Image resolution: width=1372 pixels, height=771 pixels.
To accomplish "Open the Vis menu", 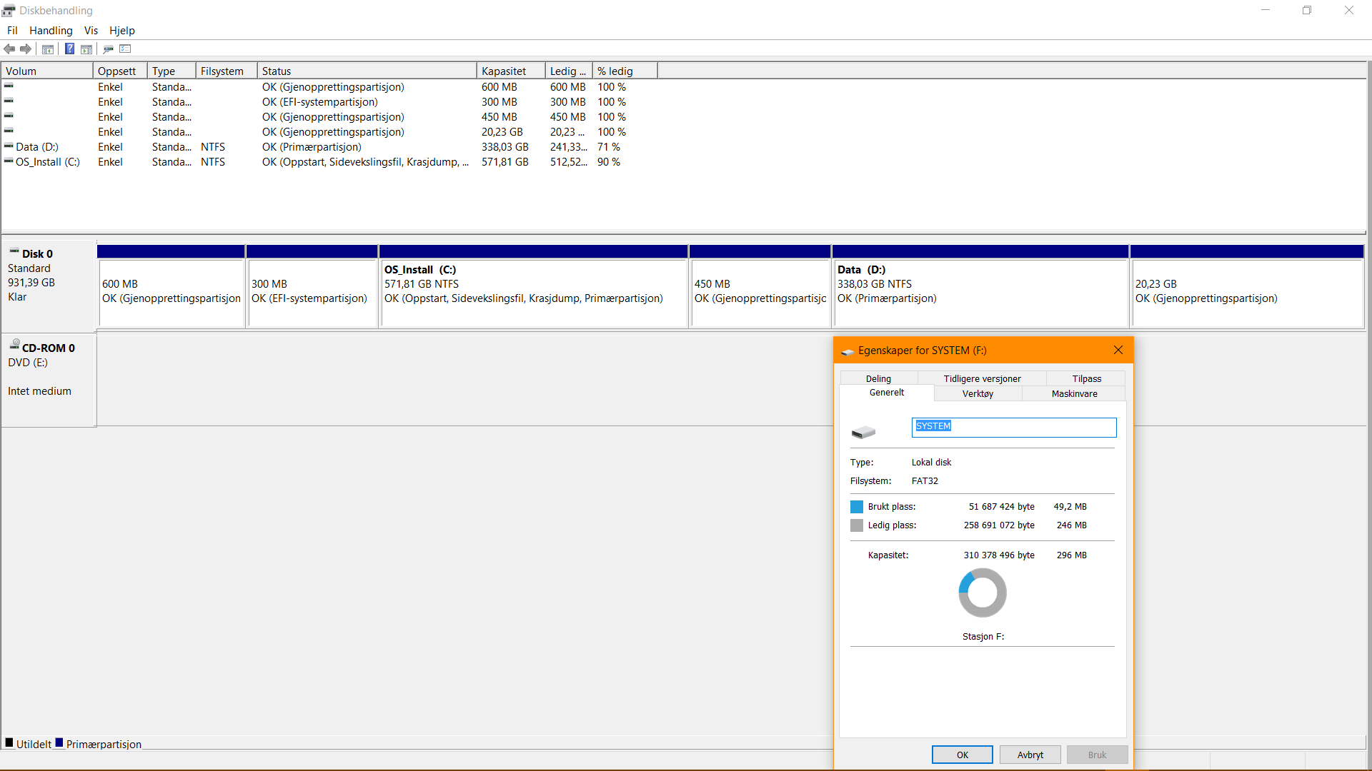I will (91, 31).
